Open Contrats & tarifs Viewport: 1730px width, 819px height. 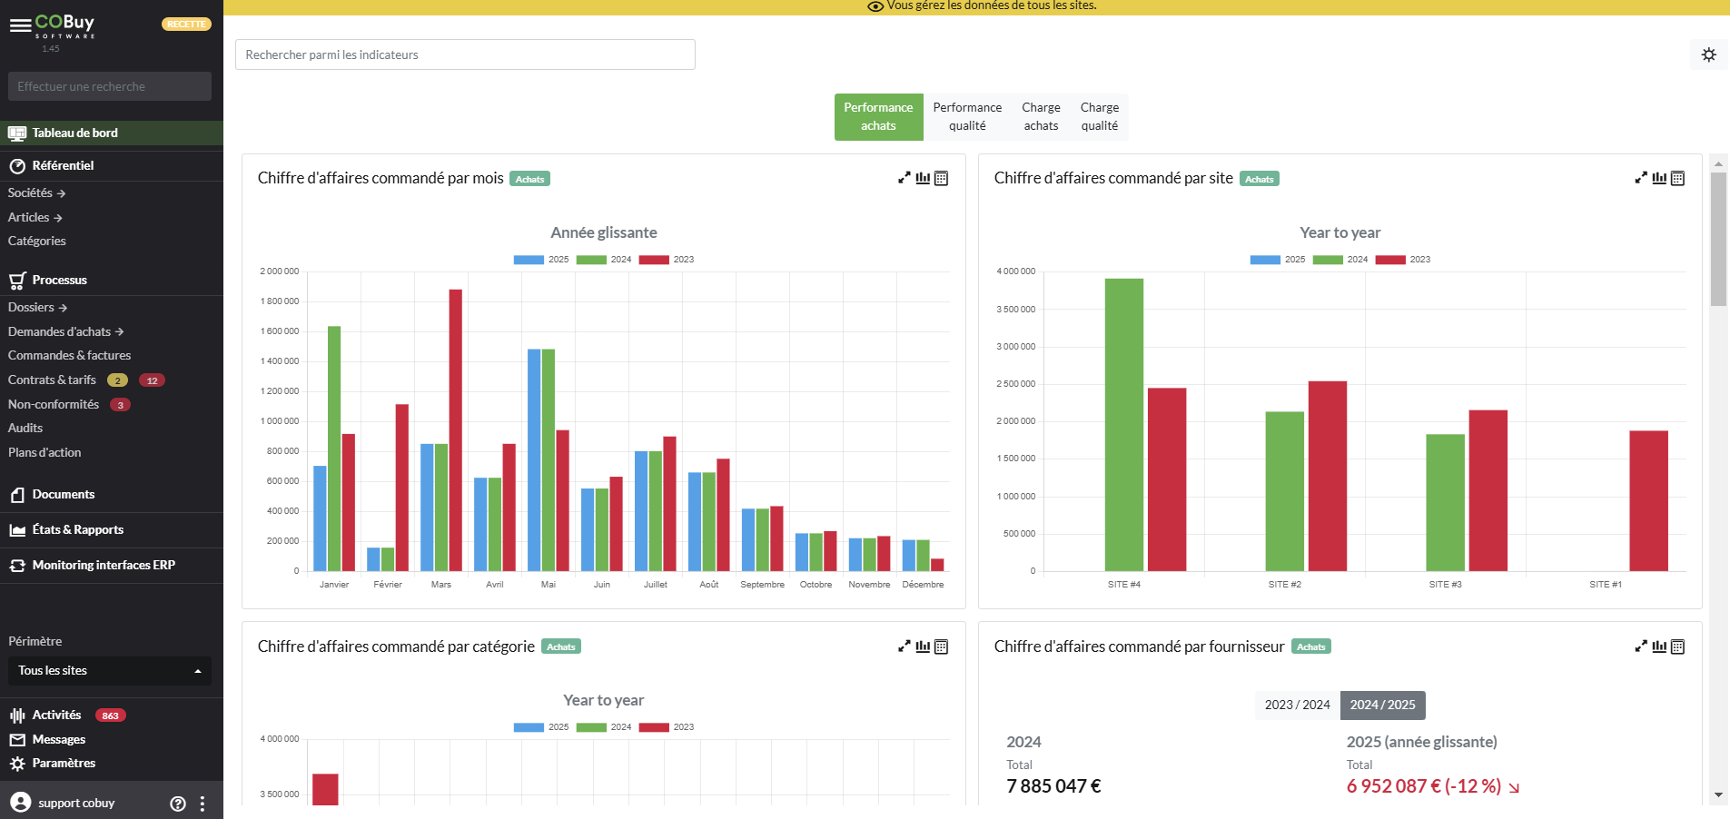pyautogui.click(x=52, y=380)
